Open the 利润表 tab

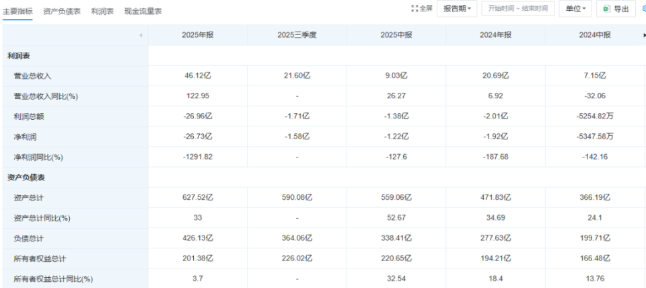(102, 11)
